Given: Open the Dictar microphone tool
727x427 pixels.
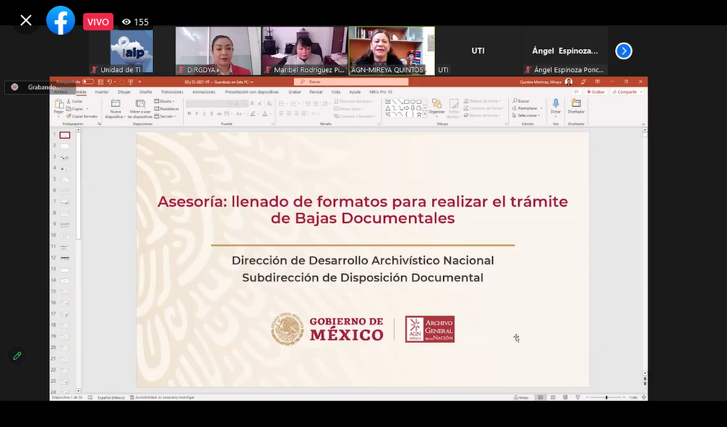Looking at the screenshot, I should point(555,105).
